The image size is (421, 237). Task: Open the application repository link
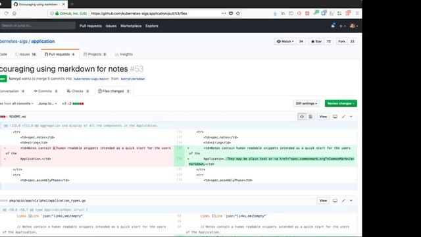43,41
